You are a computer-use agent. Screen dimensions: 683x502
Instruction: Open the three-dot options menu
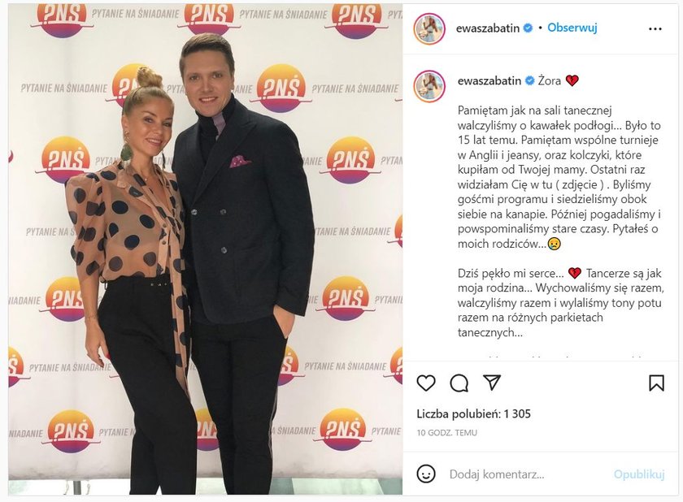click(655, 28)
